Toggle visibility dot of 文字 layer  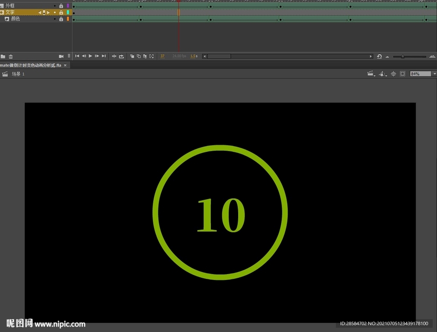click(x=55, y=12)
